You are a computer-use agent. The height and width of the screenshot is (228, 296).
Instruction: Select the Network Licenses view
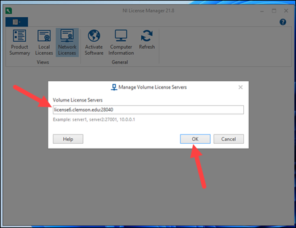[x=67, y=42]
